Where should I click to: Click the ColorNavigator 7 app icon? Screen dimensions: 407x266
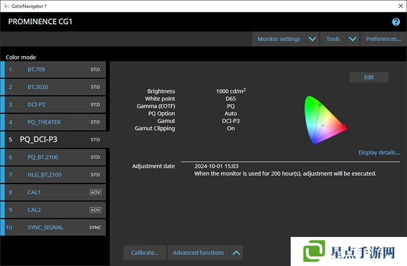(6, 6)
